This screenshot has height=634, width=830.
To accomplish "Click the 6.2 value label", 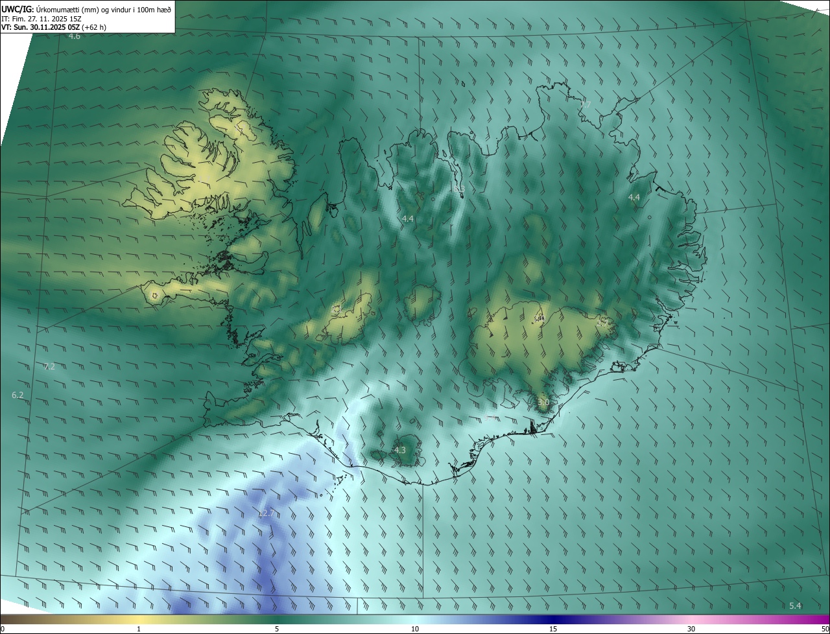I will (x=18, y=395).
